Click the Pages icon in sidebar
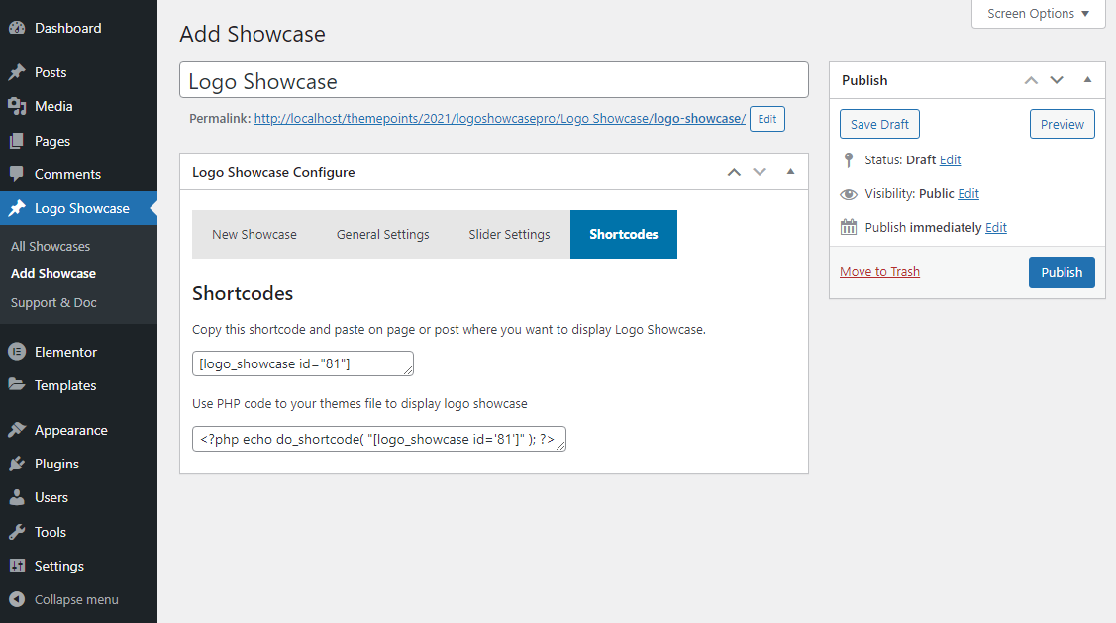Viewport: 1116px width, 623px height. tap(17, 141)
